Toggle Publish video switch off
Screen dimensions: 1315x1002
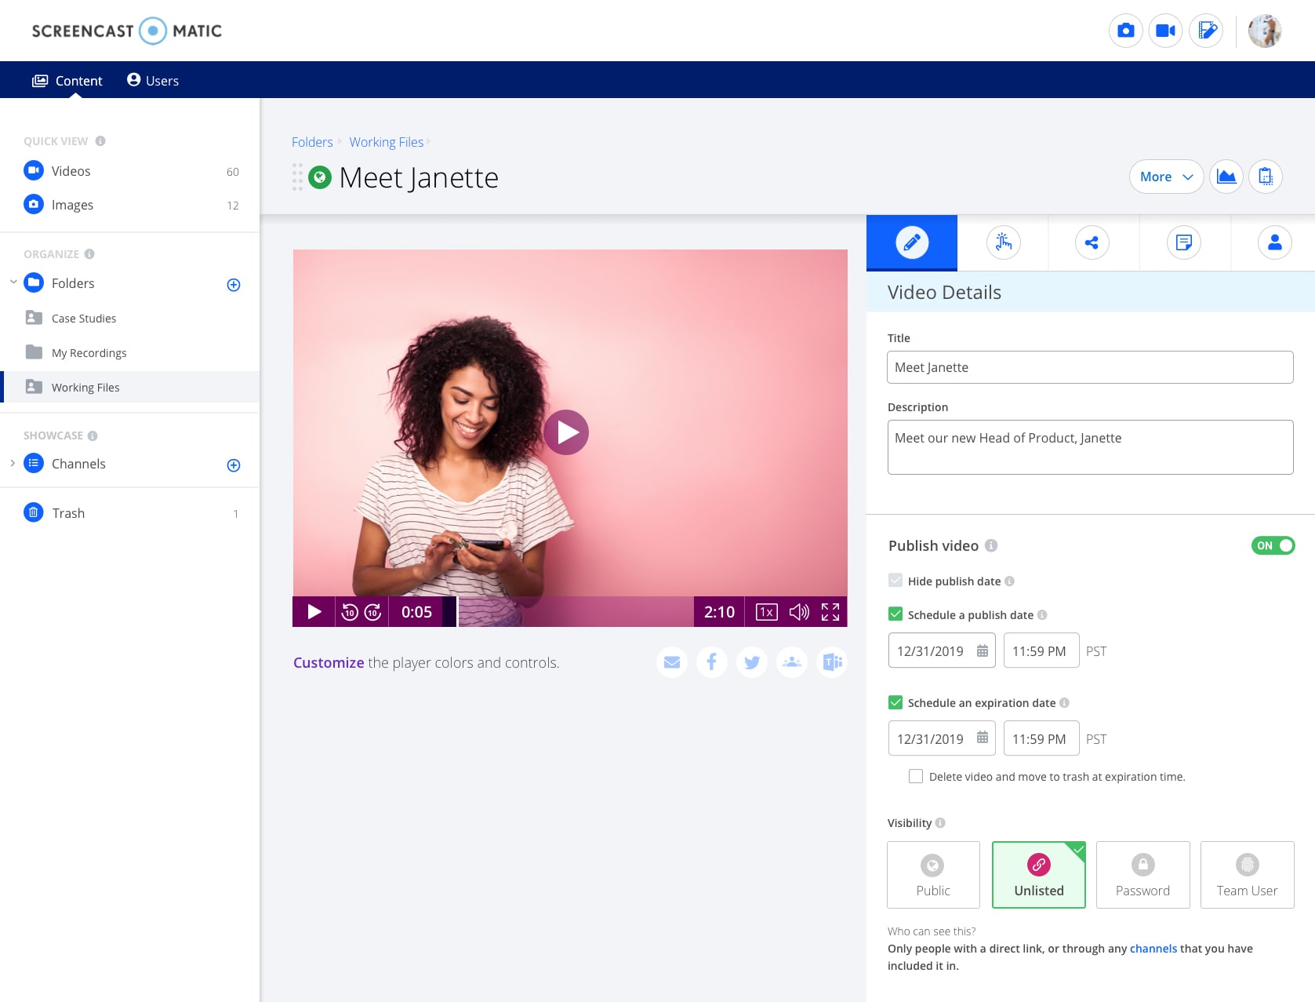point(1273,545)
